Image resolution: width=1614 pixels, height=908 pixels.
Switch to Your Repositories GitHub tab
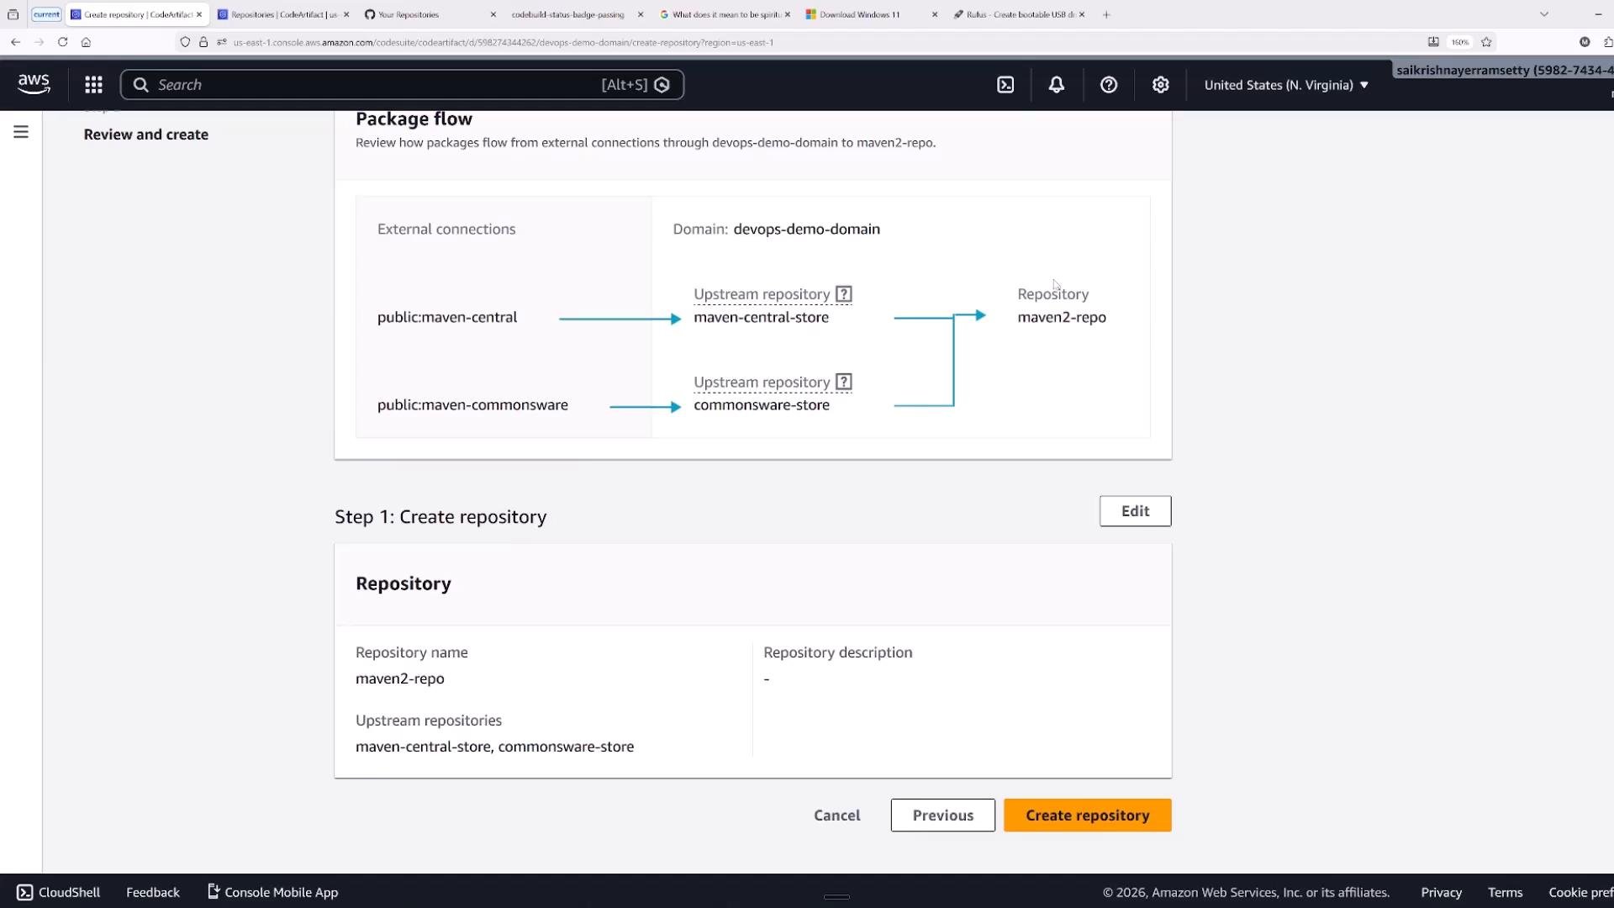[431, 14]
